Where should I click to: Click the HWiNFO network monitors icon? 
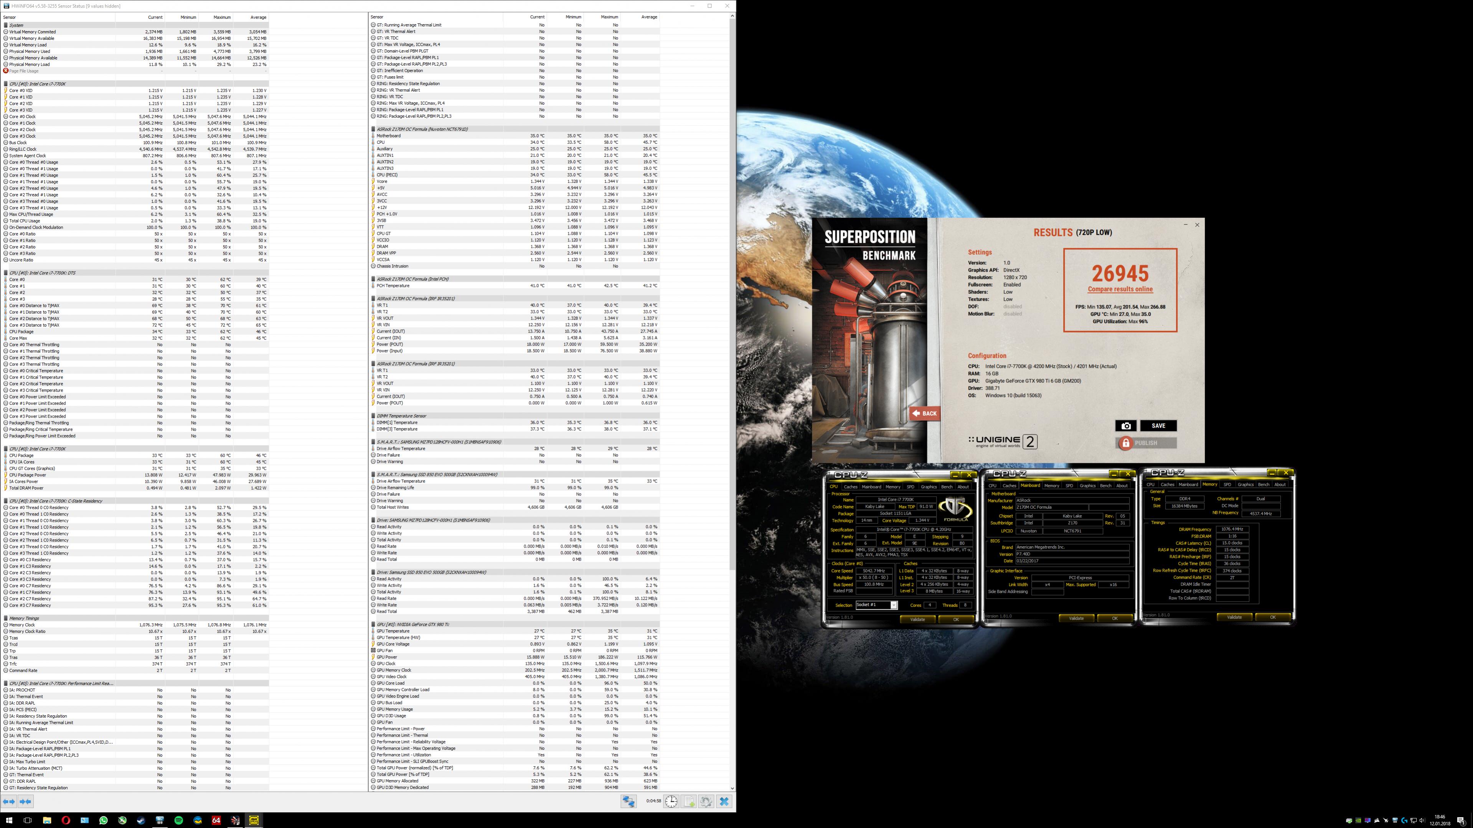628,801
